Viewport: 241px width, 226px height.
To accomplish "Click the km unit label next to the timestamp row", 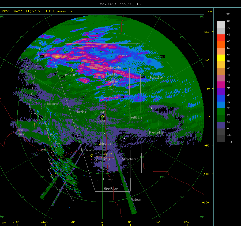I will click(x=209, y=11).
